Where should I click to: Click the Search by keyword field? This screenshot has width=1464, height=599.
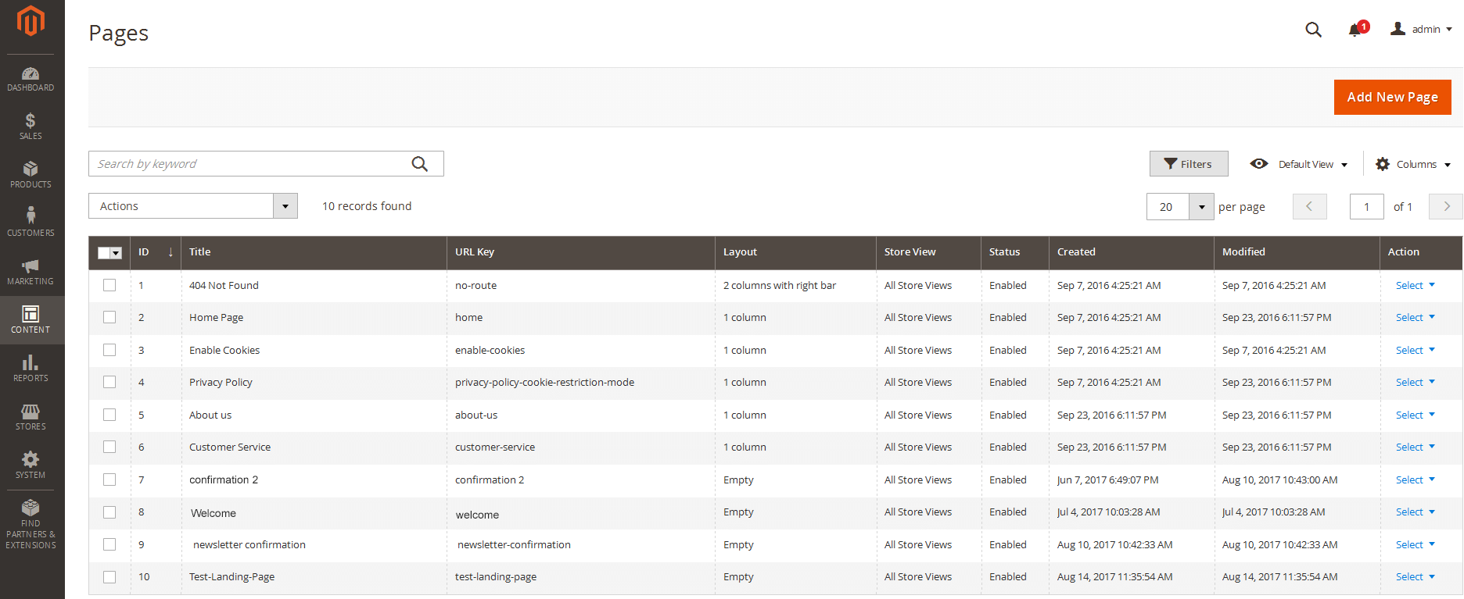249,164
